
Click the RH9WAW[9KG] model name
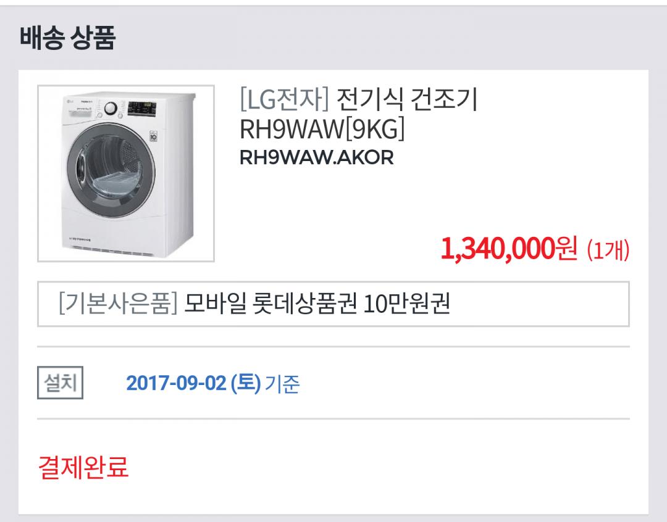point(322,128)
